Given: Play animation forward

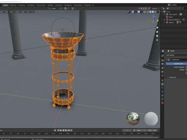Looking at the screenshot, I should point(66,130).
